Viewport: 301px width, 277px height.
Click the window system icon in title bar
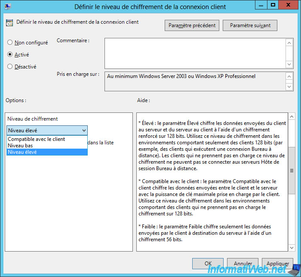[x=8, y=7]
